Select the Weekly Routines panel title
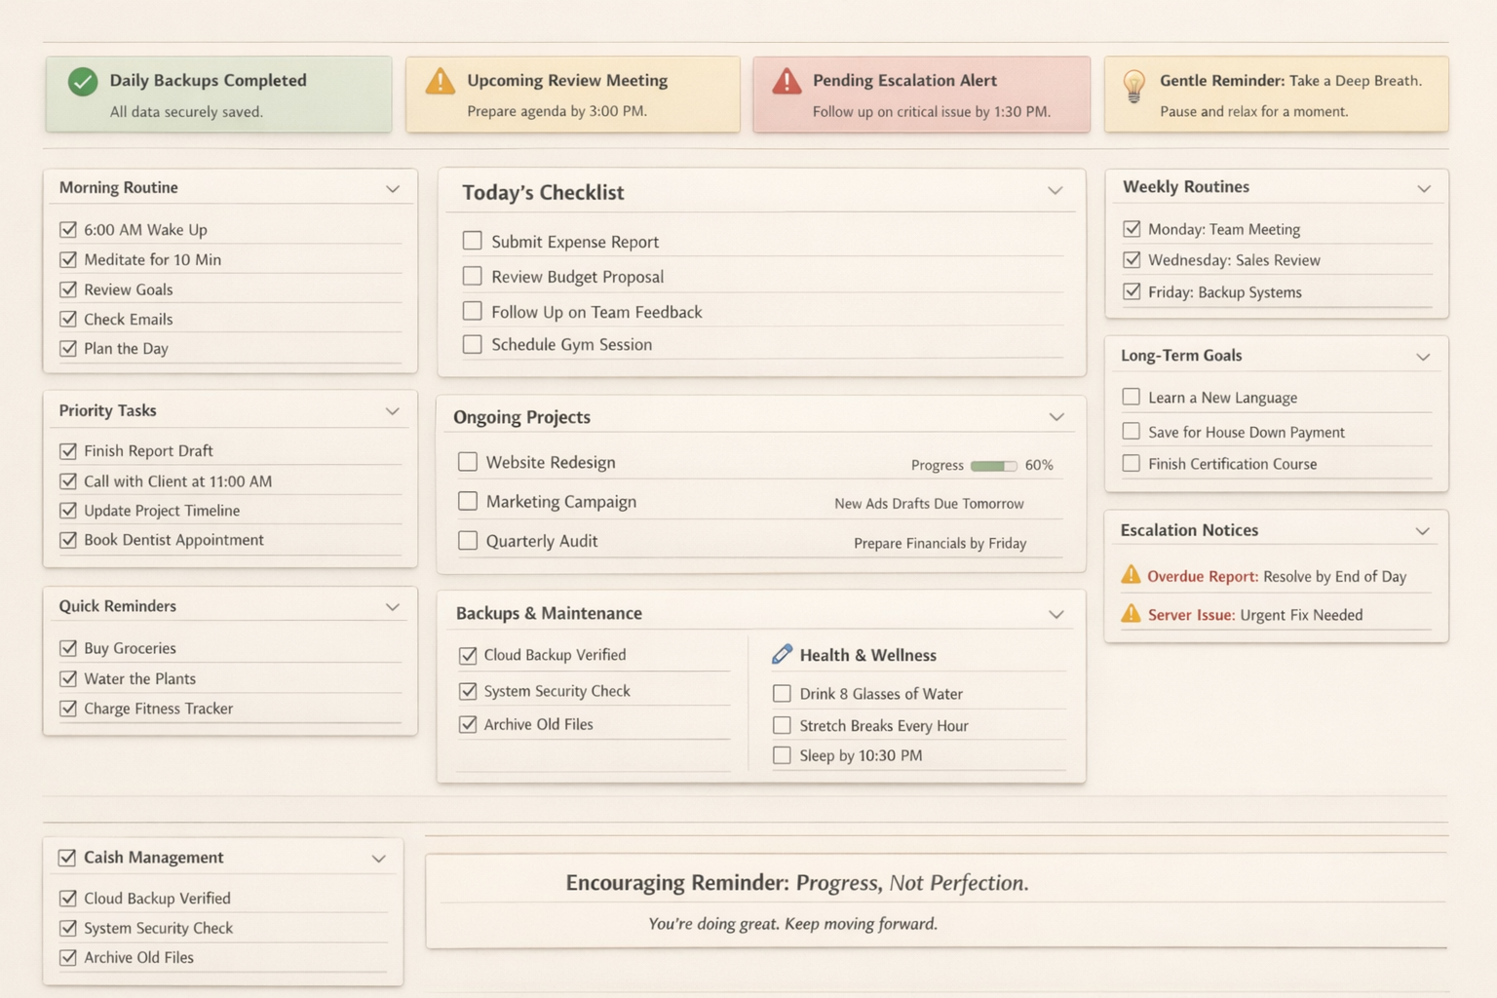The height and width of the screenshot is (998, 1497). coord(1185,187)
